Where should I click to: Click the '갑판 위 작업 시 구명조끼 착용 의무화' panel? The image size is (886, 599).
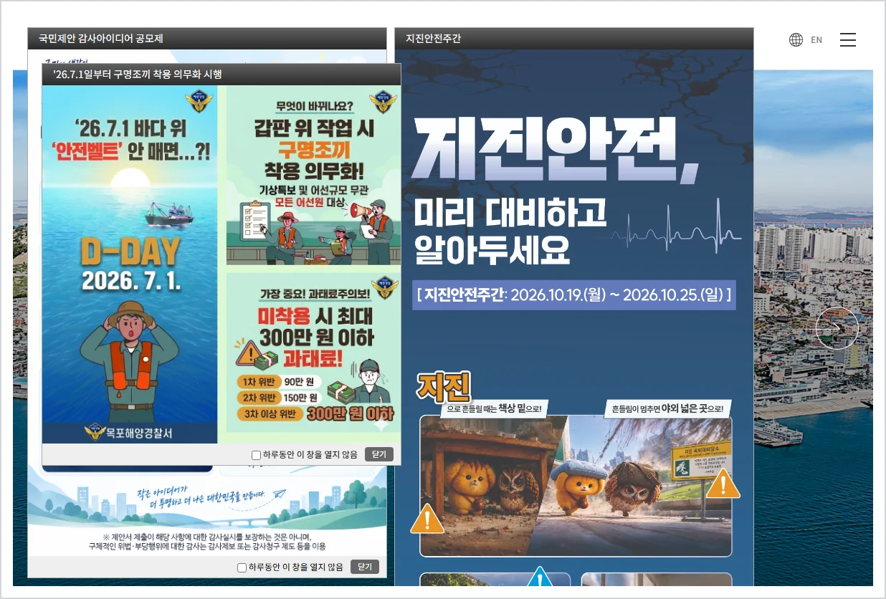click(x=313, y=176)
